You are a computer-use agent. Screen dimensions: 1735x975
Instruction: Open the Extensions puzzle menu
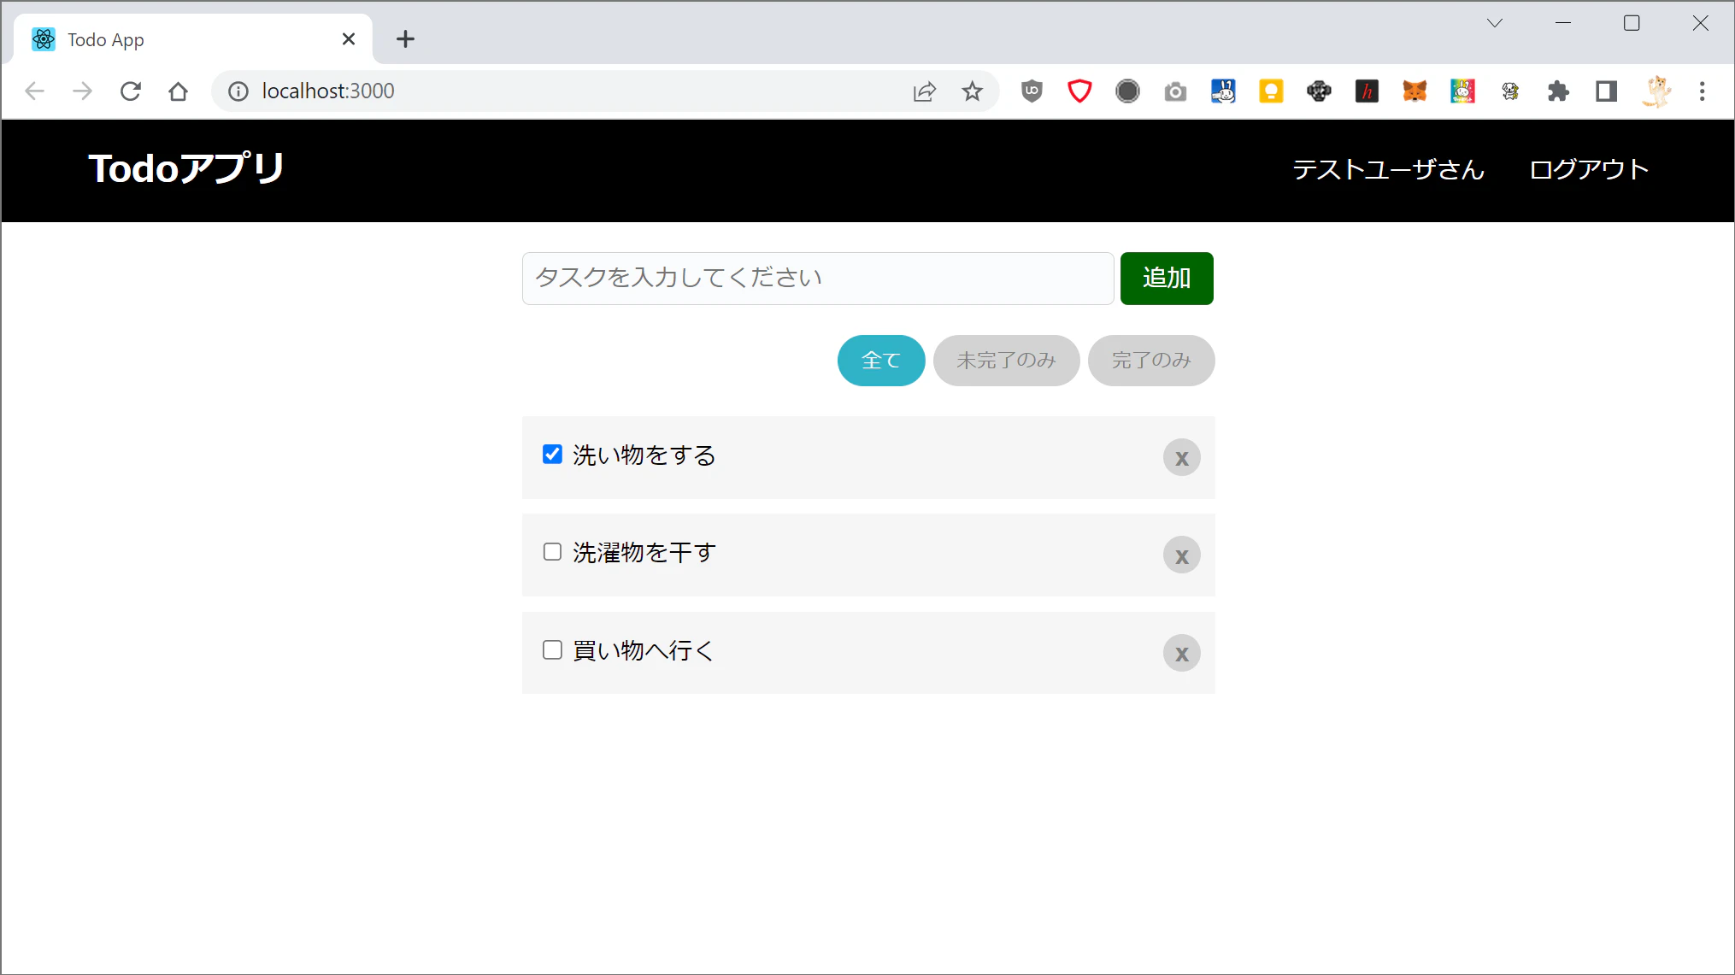pos(1558,91)
